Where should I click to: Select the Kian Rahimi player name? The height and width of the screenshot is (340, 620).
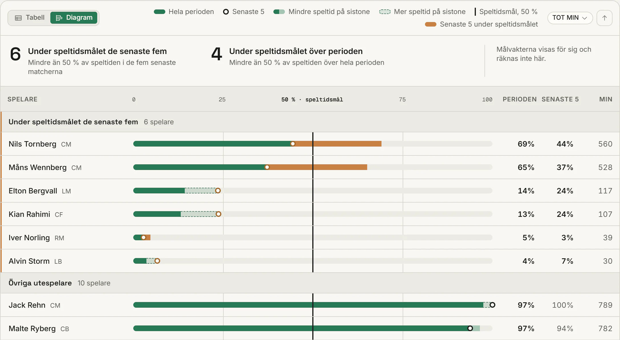29,214
